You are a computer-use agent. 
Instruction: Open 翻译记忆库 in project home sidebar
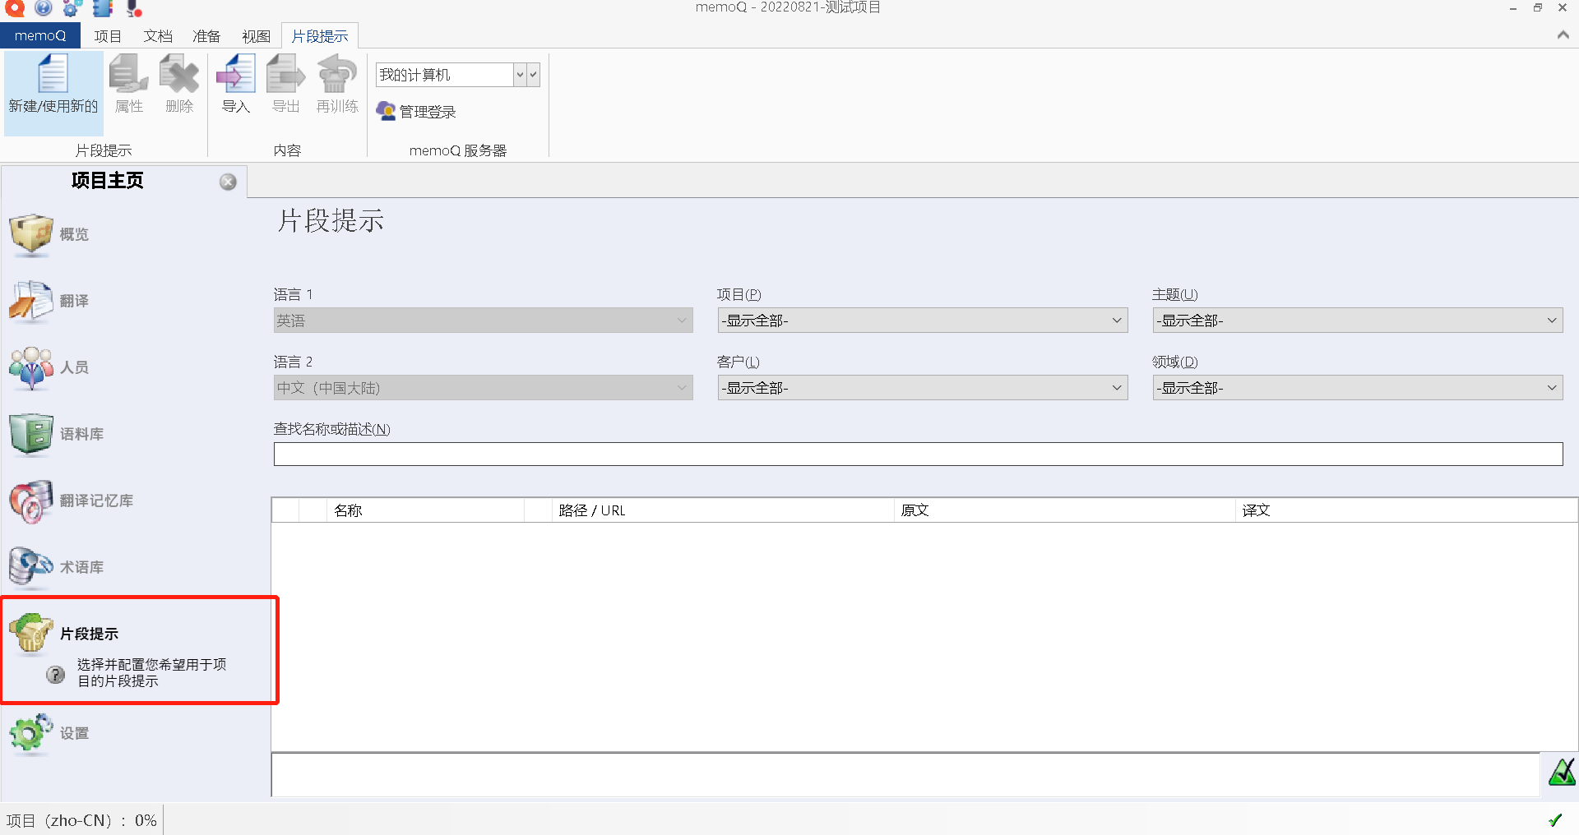[x=71, y=501]
